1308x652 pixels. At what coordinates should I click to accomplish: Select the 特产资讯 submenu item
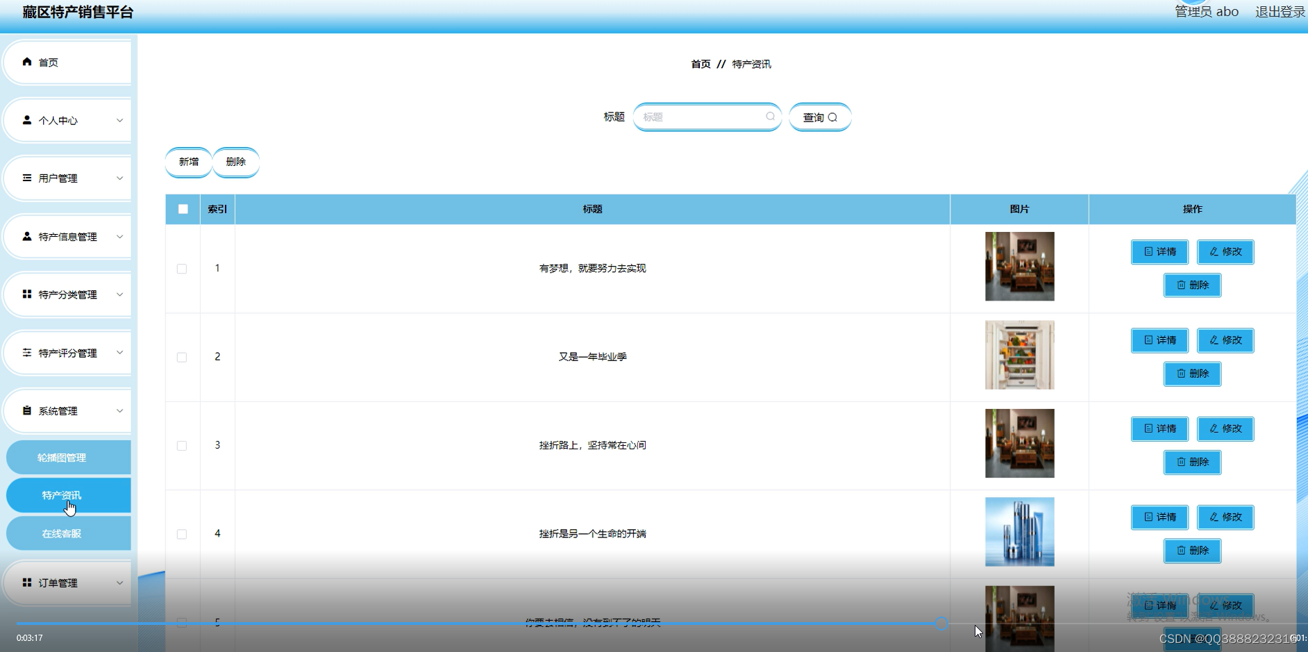pyautogui.click(x=68, y=495)
